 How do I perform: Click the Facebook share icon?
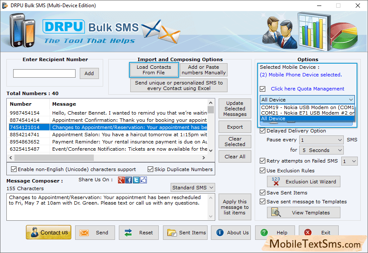[129, 180]
